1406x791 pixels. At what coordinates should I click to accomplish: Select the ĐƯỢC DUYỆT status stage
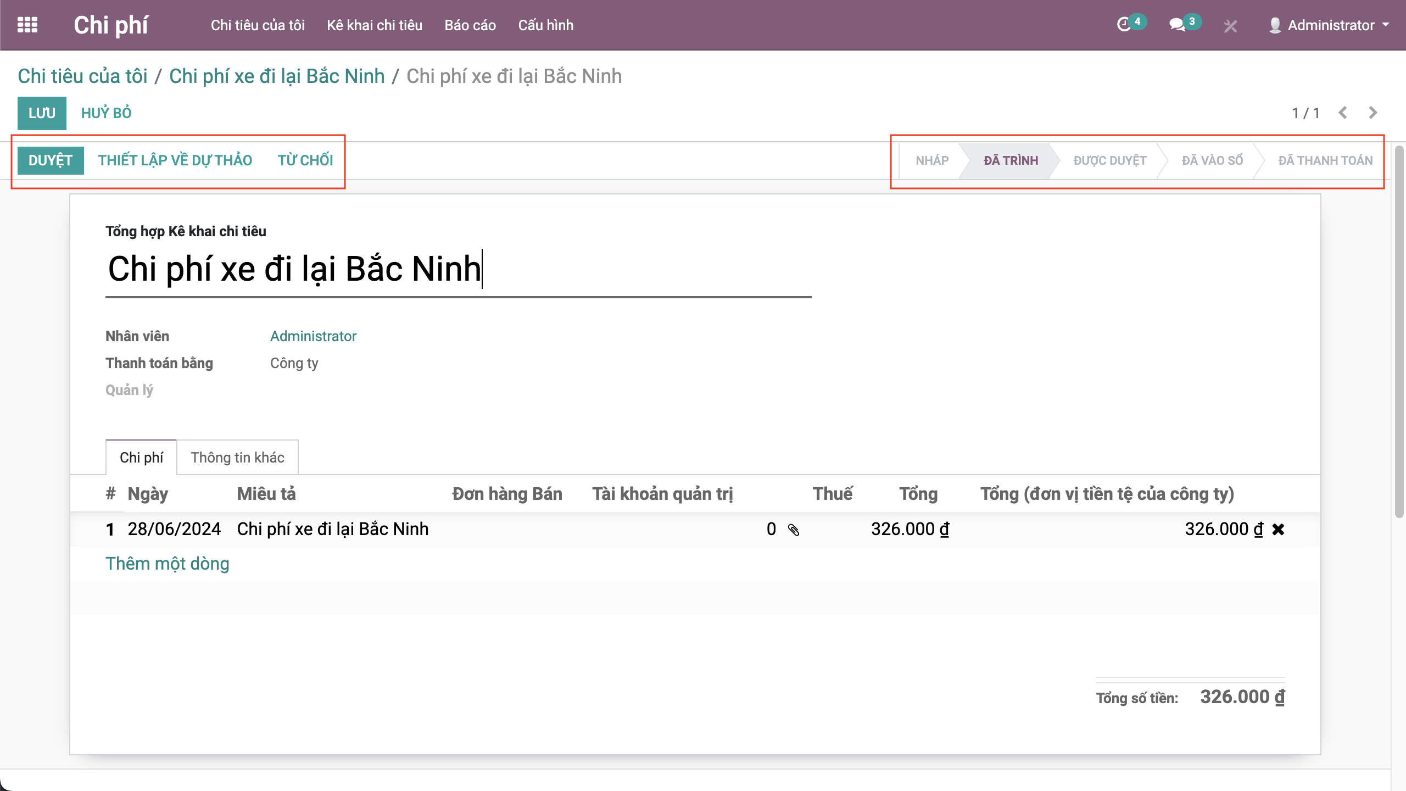1109,160
